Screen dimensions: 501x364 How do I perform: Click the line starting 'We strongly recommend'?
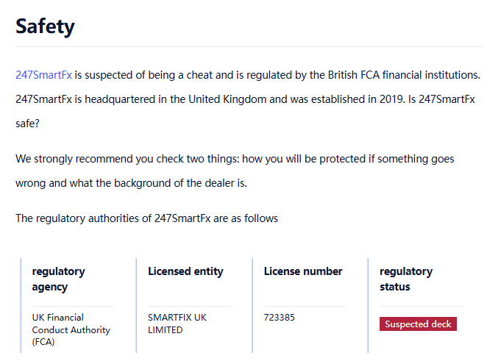tap(235, 159)
